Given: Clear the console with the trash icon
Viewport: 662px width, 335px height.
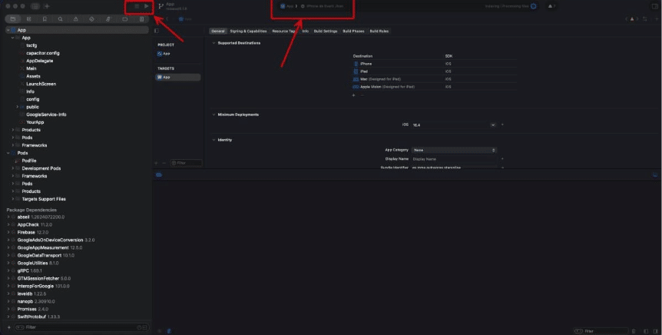Looking at the screenshot, I should pyautogui.click(x=634, y=331).
